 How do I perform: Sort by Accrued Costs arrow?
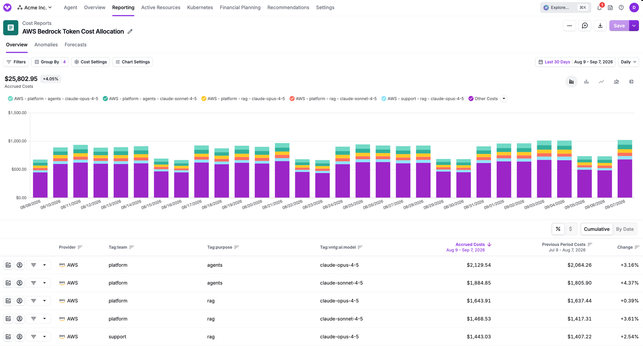489,244
